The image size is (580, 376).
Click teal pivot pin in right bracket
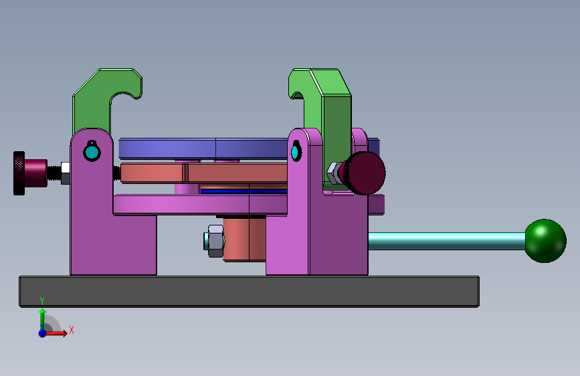click(296, 152)
